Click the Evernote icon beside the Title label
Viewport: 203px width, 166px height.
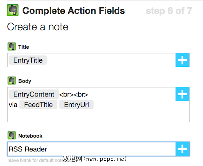pos(12,47)
